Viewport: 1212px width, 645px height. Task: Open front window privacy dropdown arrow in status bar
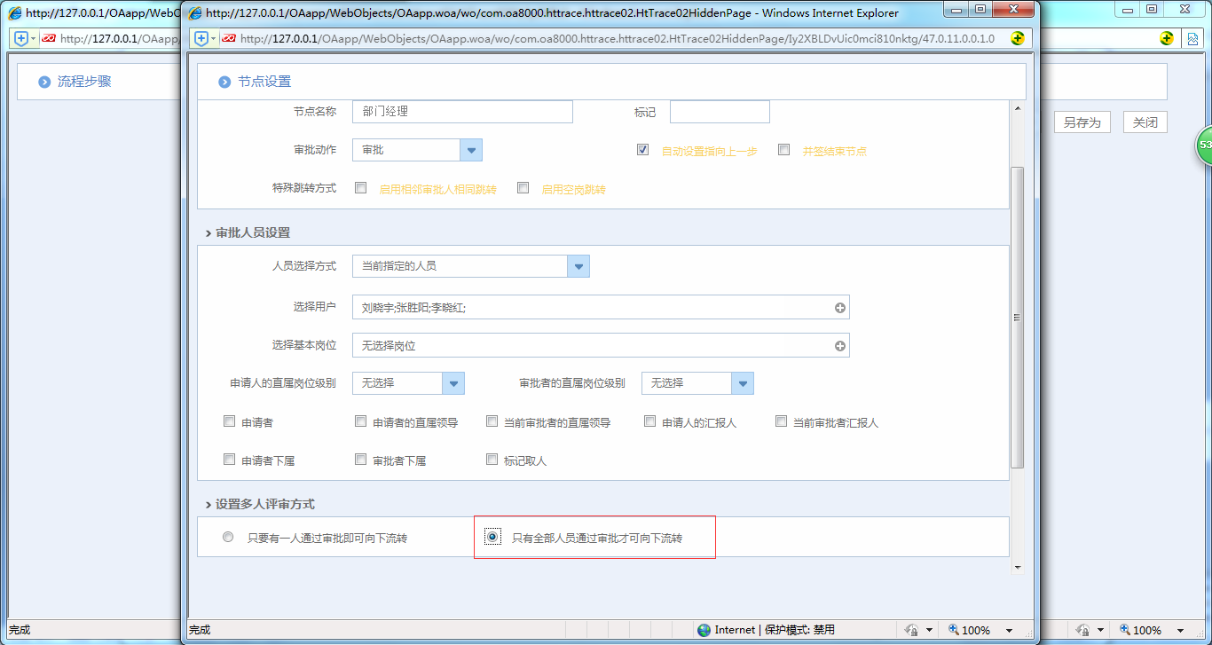pyautogui.click(x=929, y=630)
